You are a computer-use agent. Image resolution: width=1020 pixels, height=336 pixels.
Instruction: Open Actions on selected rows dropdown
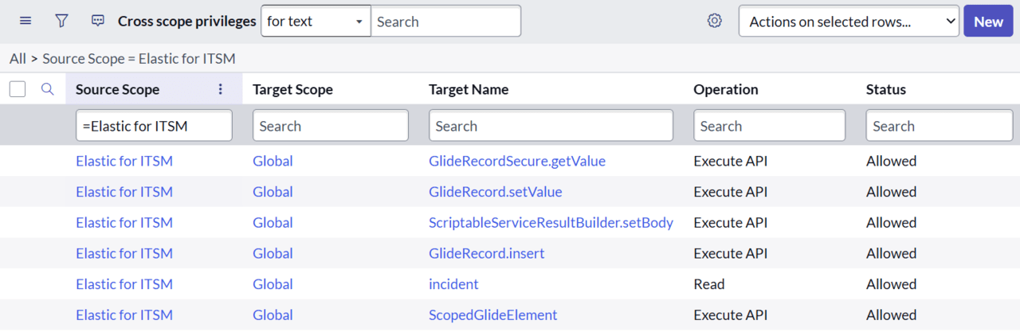tap(849, 21)
